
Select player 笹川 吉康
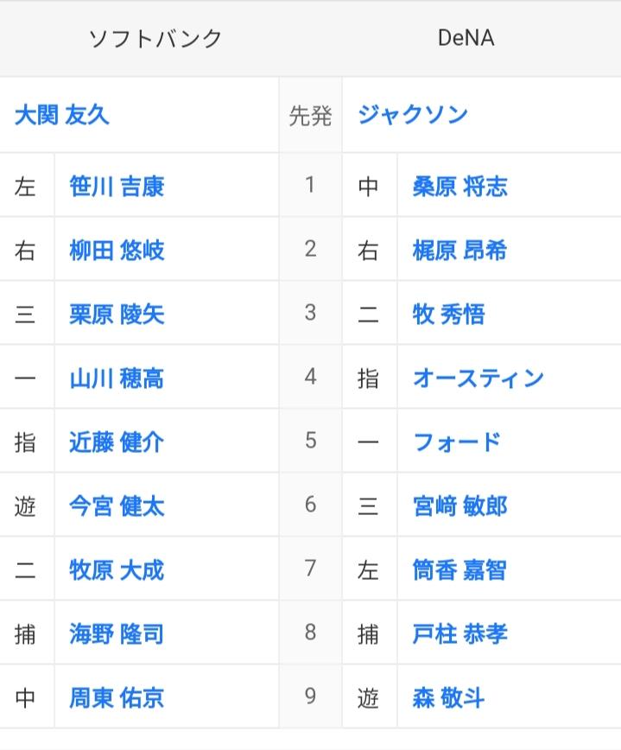click(x=117, y=186)
